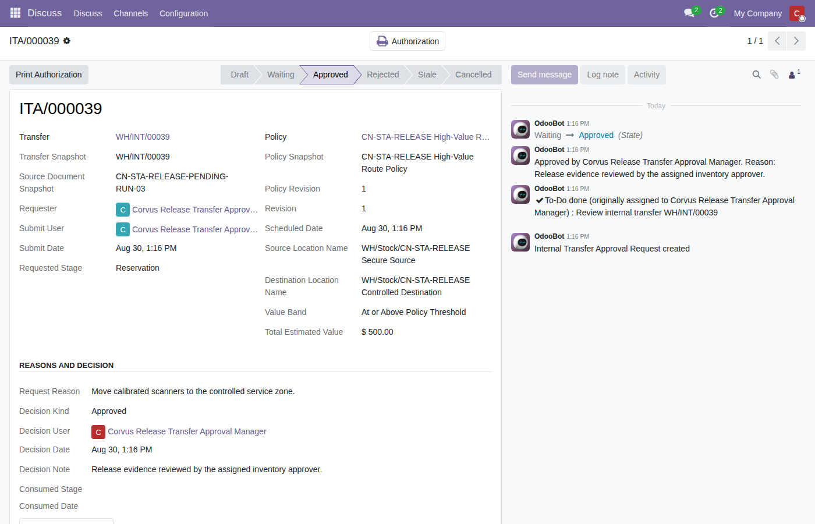
Task: Select the Rejected status stage
Action: [382, 75]
